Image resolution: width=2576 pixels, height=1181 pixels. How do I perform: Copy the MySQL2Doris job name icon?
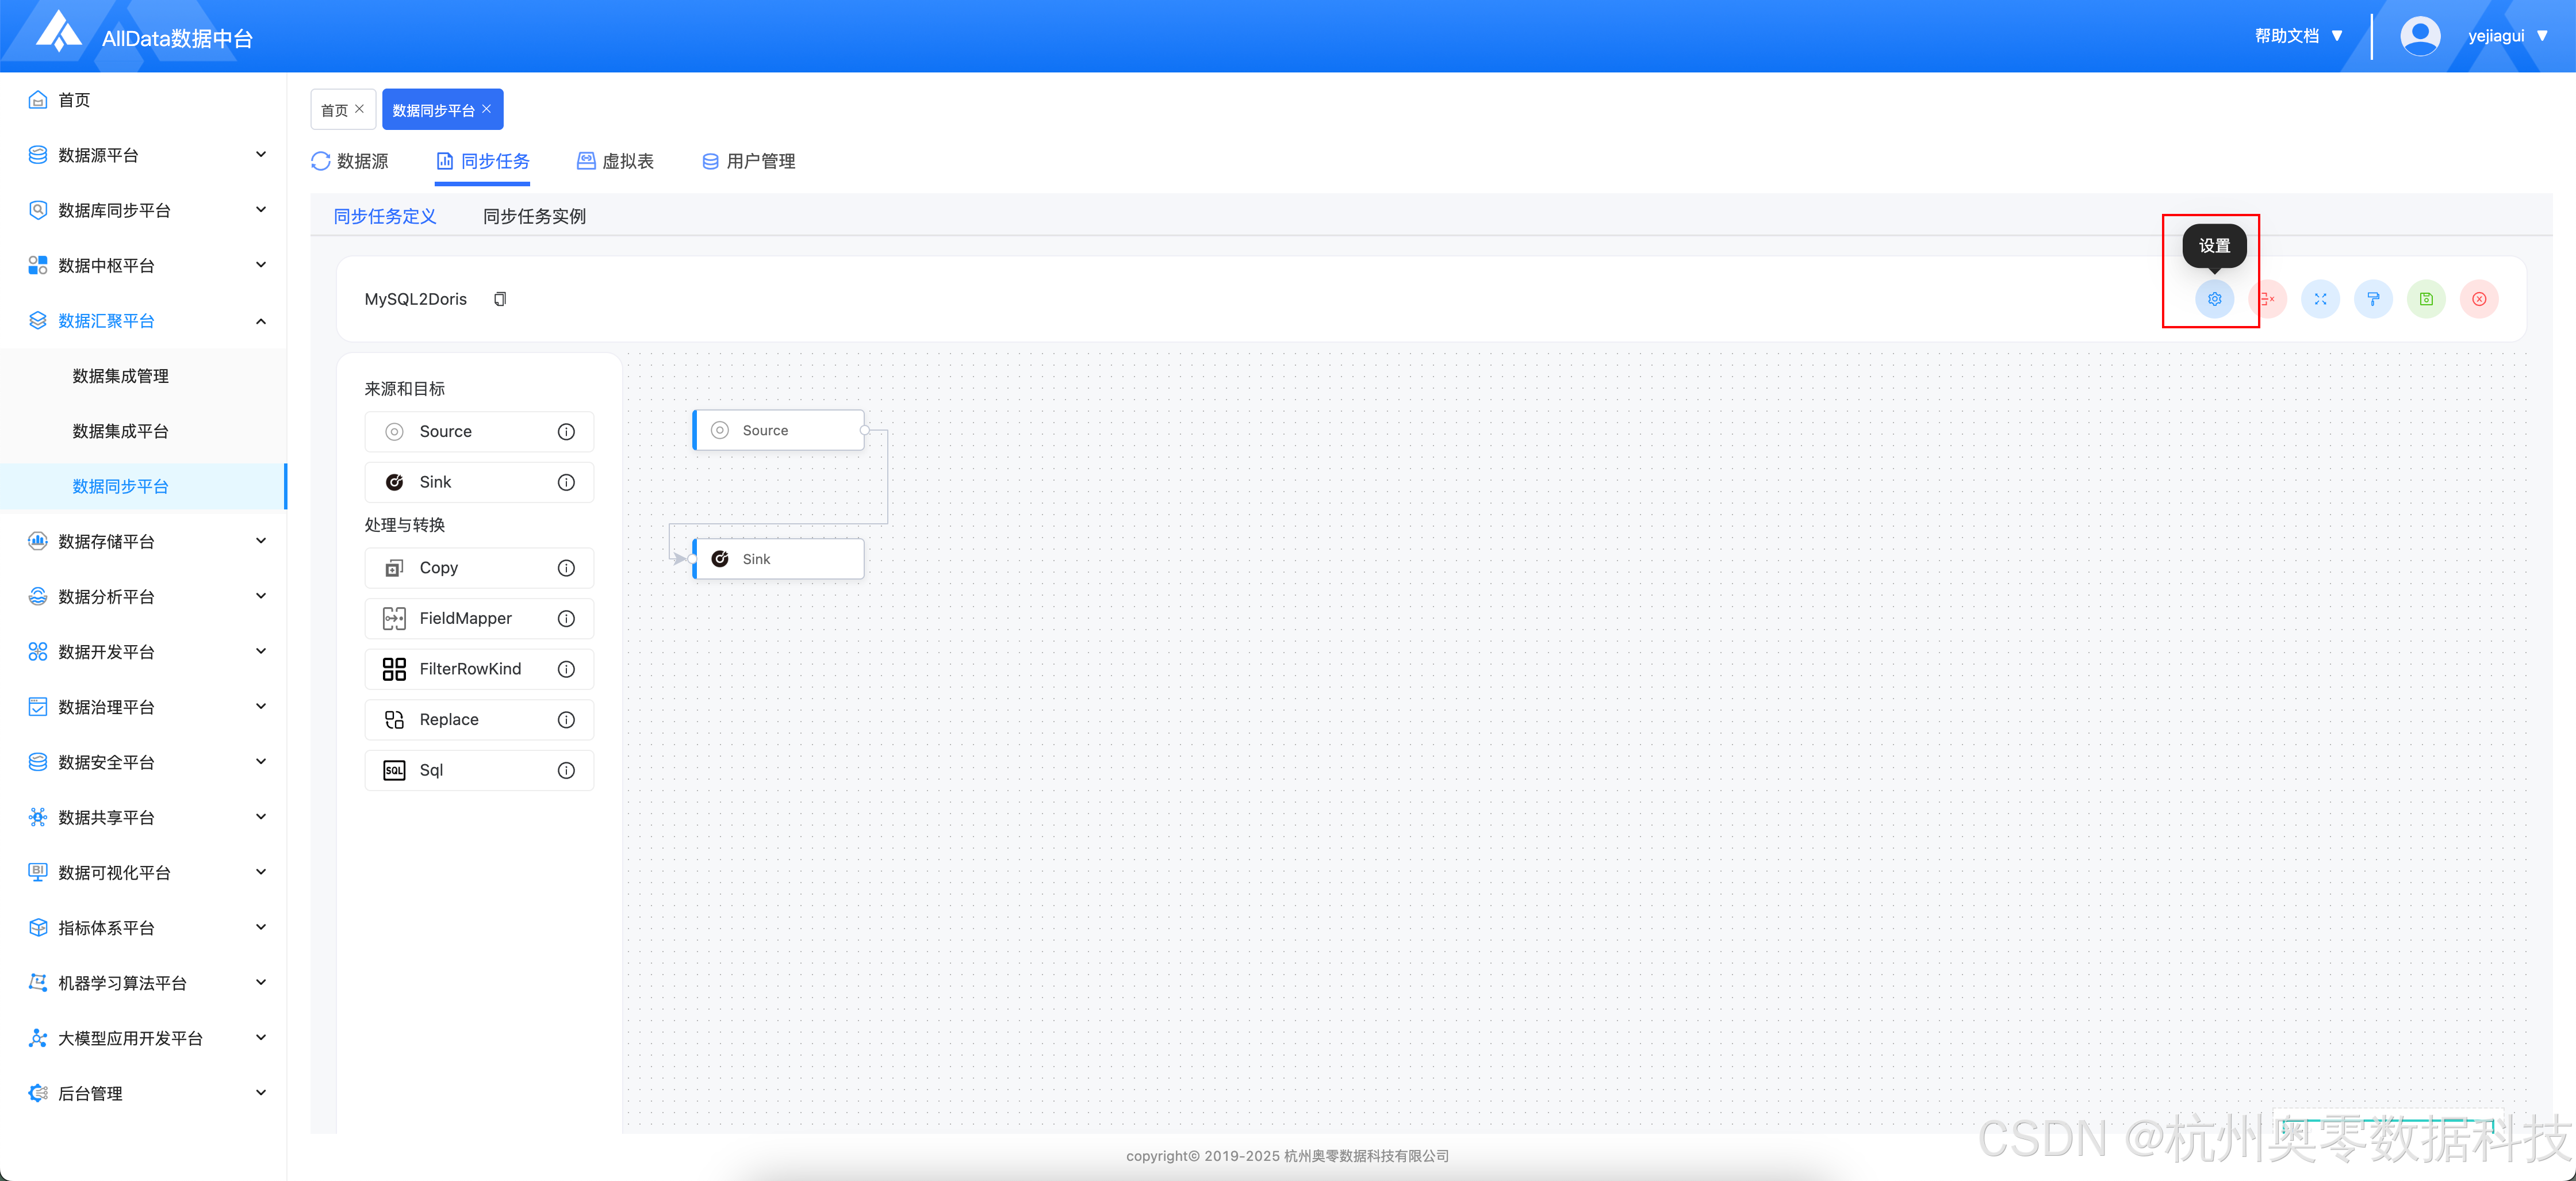(x=500, y=299)
